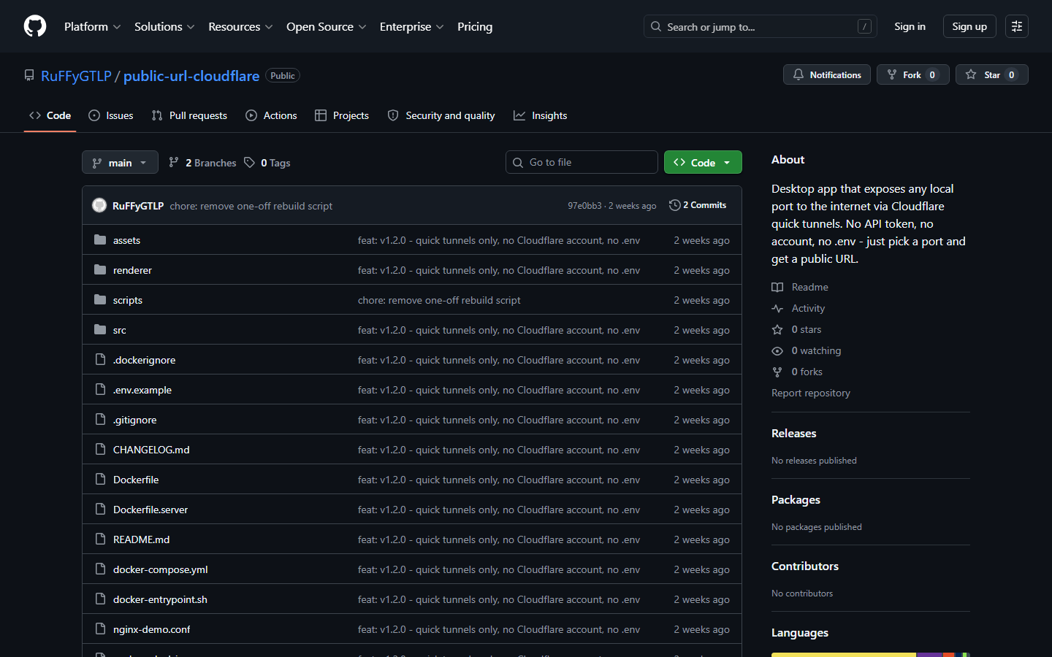Open the nginx-demo.conf file

pyautogui.click(x=151, y=629)
